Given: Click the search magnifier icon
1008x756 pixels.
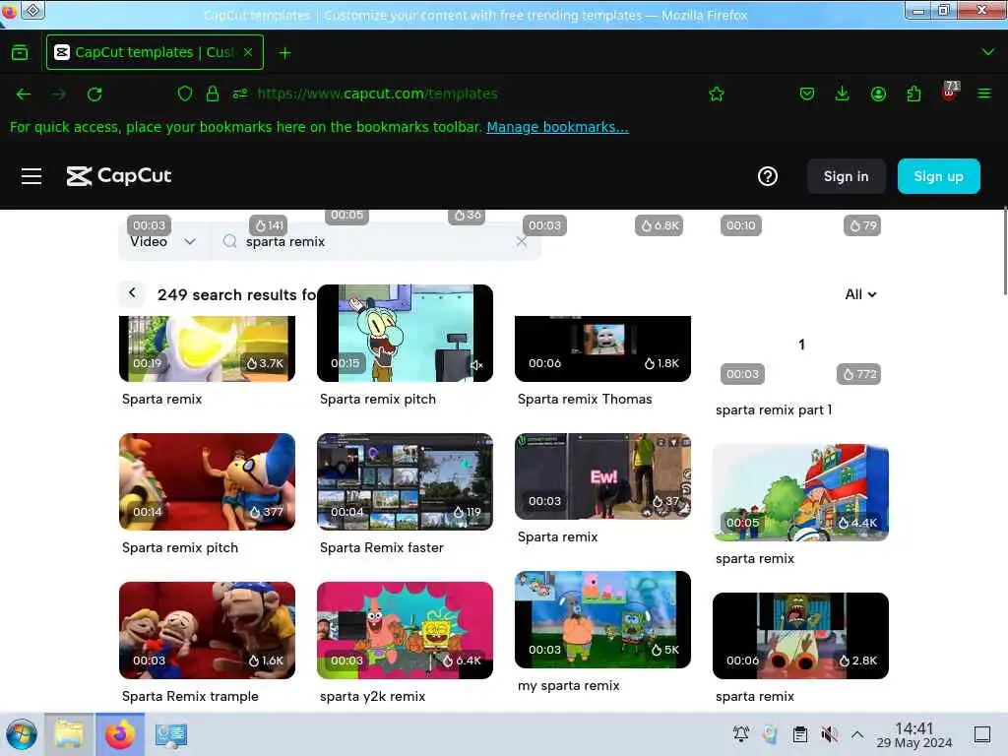Looking at the screenshot, I should pyautogui.click(x=229, y=242).
